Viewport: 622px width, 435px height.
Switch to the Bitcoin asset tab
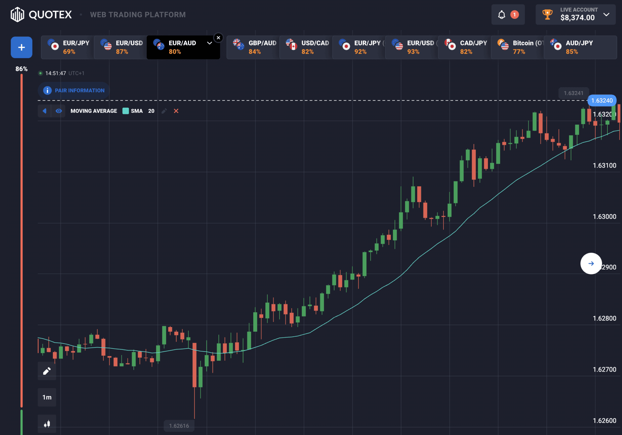pos(518,47)
